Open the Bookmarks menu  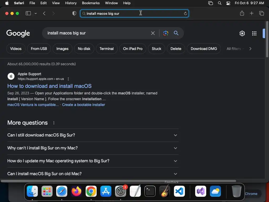[91, 3]
